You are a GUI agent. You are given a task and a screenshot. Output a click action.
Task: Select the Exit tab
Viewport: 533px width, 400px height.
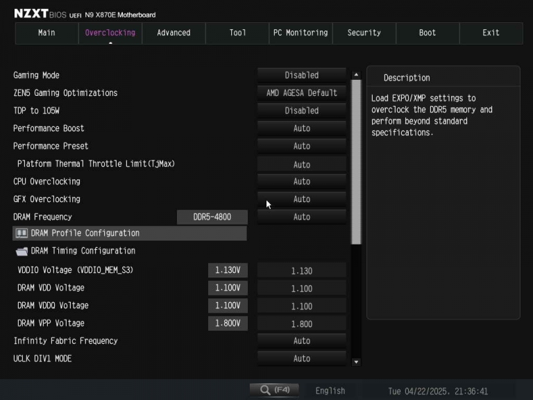(491, 33)
